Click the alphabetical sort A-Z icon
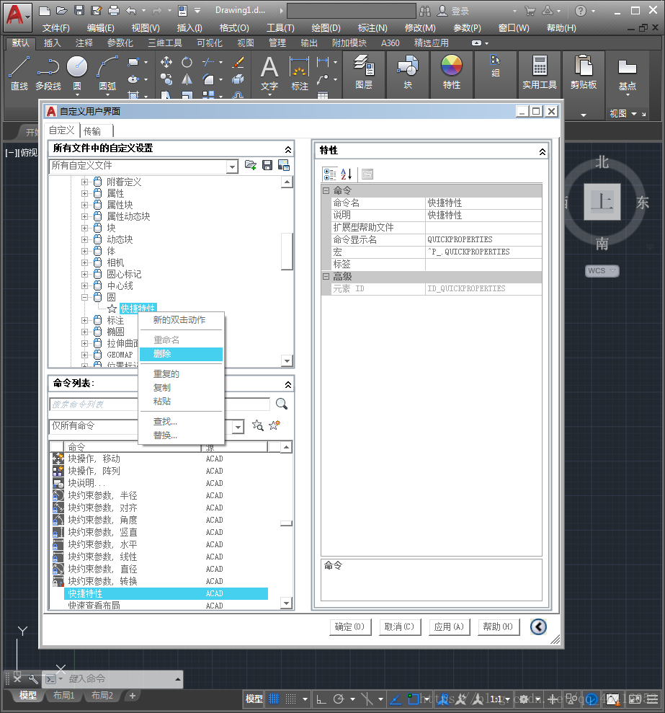665x713 pixels. [x=347, y=174]
